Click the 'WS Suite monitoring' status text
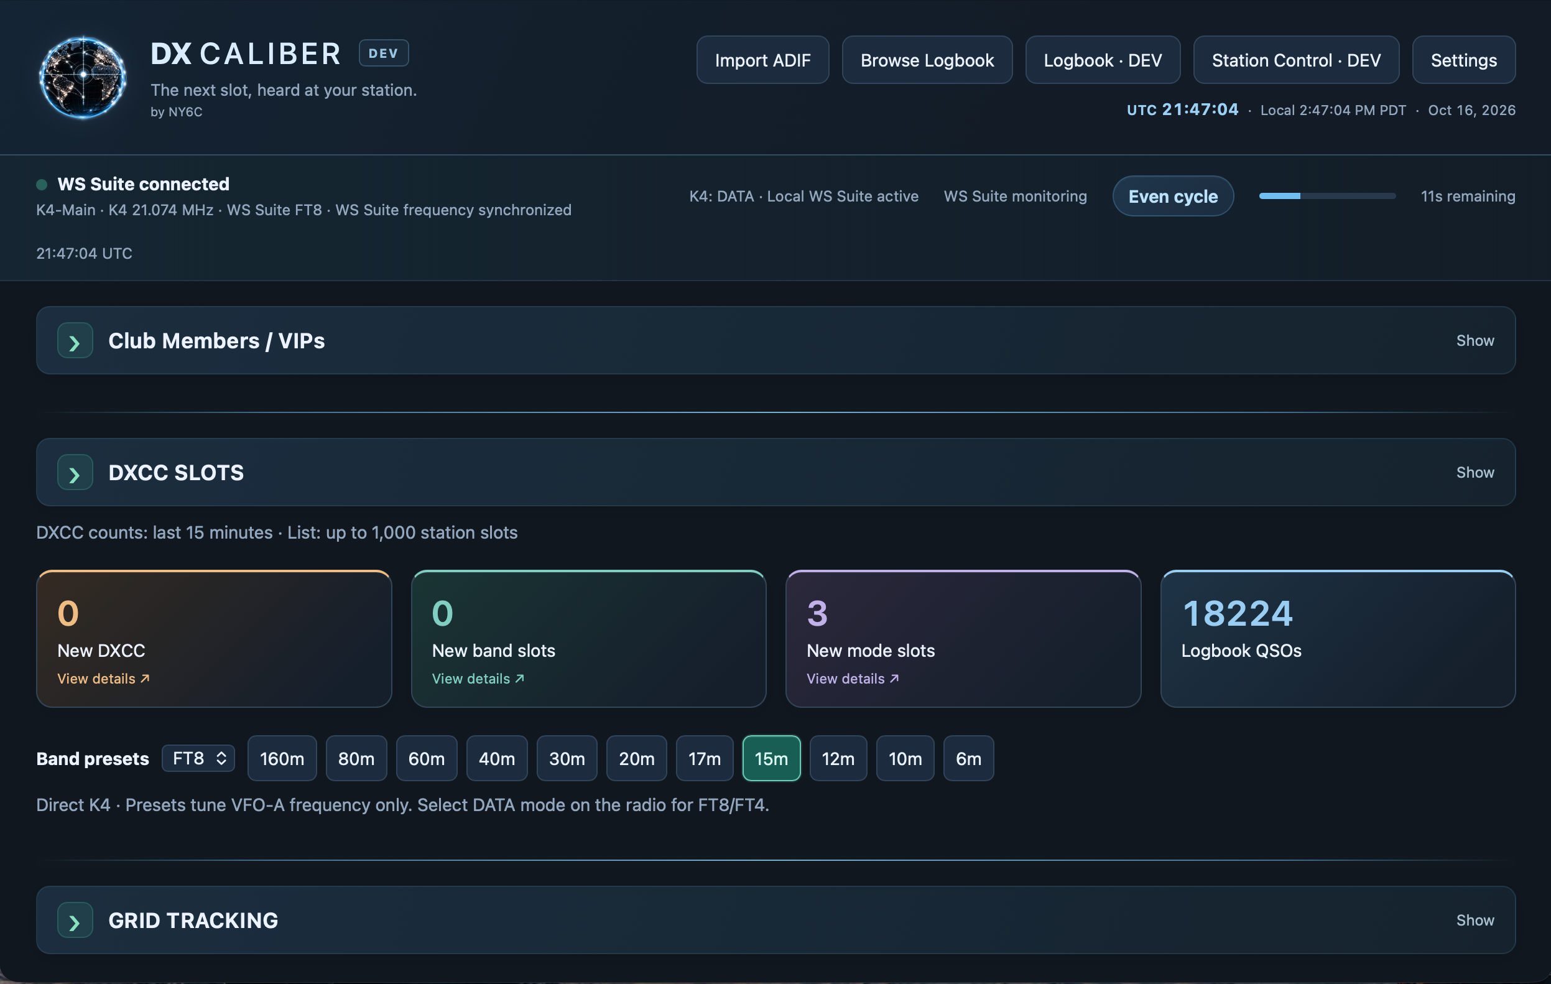The height and width of the screenshot is (984, 1551). (1015, 197)
